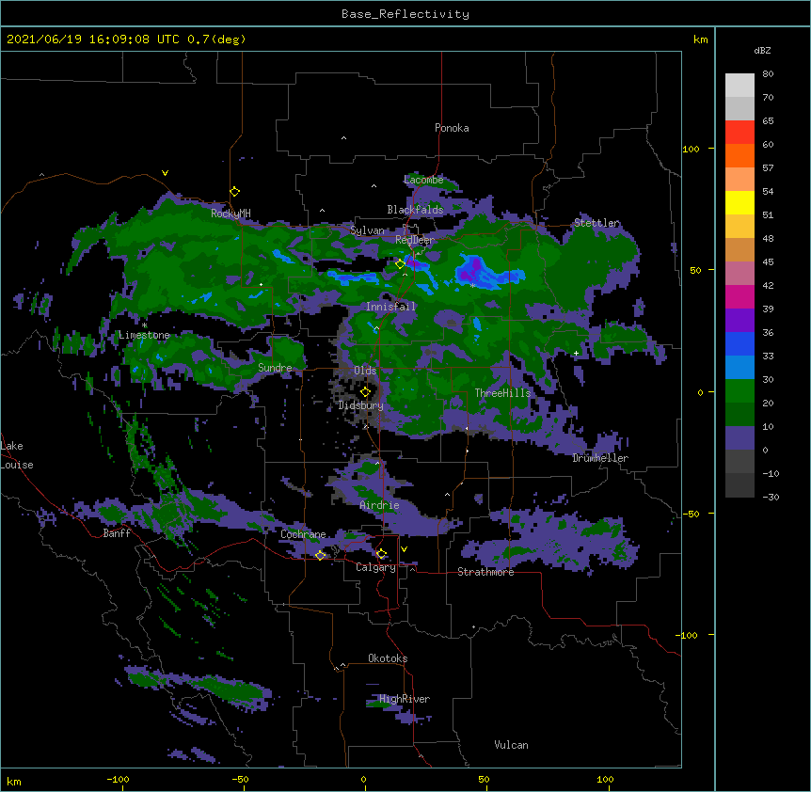Click the Strathmore label
The width and height of the screenshot is (811, 792).
point(485,572)
